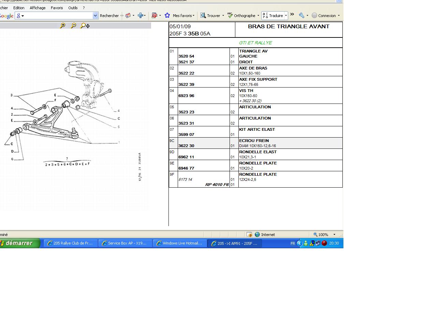442x331 pixels.
Task: Click part number 3523 23
Action: [186, 112]
